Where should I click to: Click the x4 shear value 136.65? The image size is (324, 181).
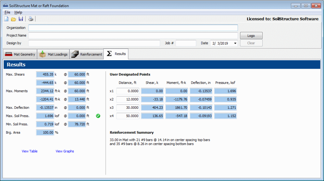click(153, 116)
